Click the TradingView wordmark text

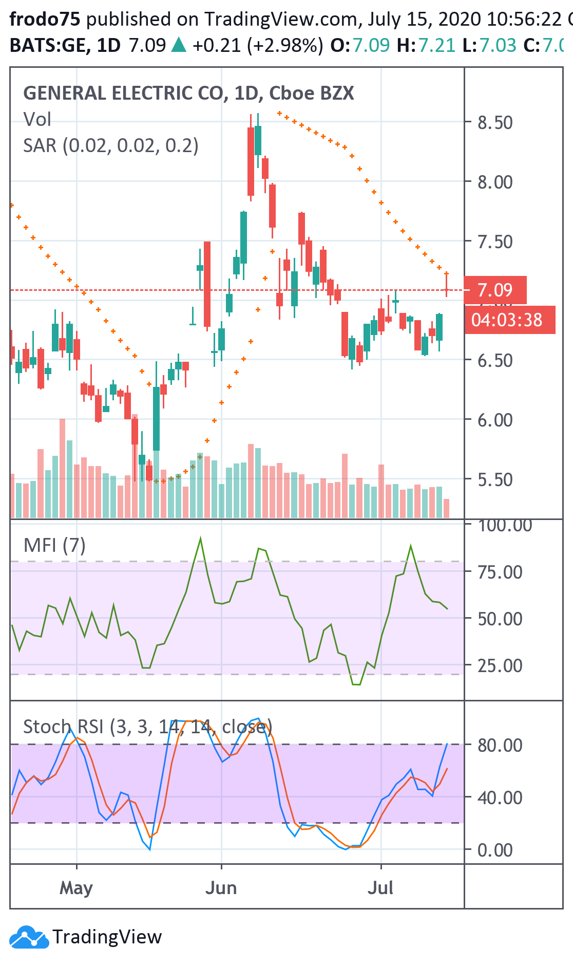(x=107, y=937)
